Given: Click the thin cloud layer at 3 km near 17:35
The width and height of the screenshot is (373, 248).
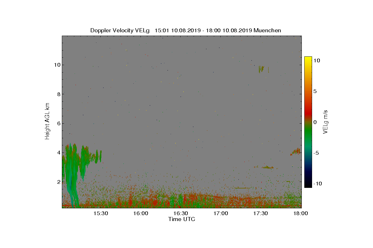Looking at the screenshot, I should tap(268, 167).
